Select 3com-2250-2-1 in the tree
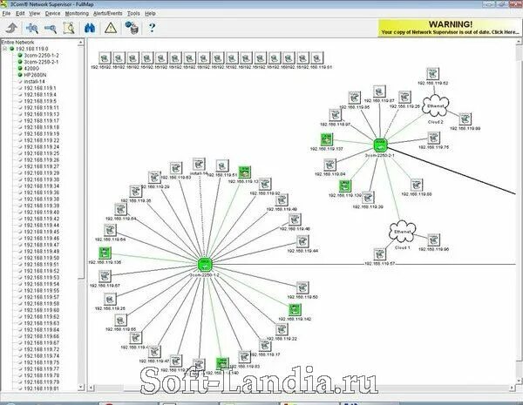This screenshot has height=405, width=523. coord(41,62)
